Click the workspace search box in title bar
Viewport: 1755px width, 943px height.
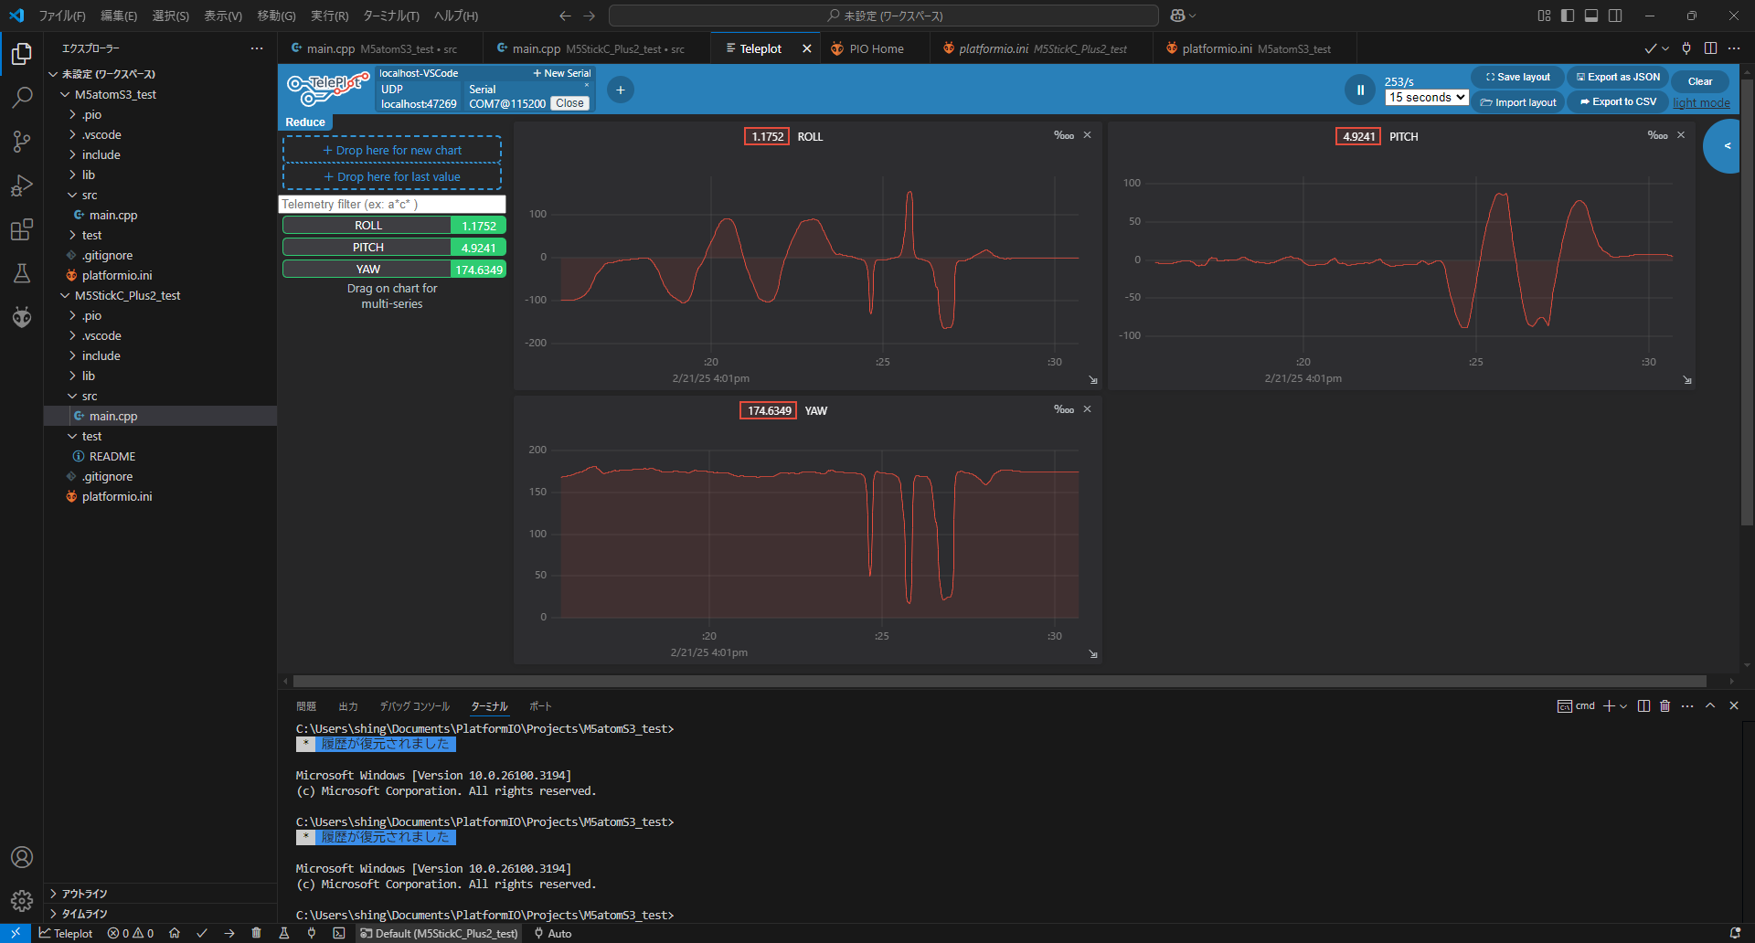(883, 16)
